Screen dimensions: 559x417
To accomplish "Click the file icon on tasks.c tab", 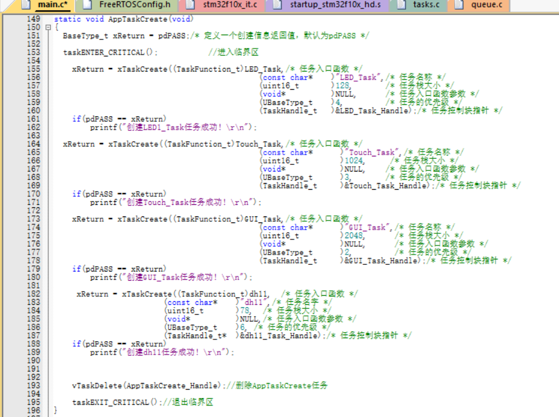I will (401, 5).
